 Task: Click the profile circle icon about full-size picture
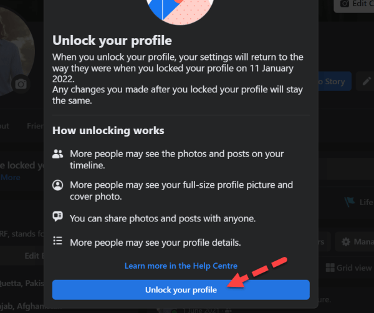57,185
